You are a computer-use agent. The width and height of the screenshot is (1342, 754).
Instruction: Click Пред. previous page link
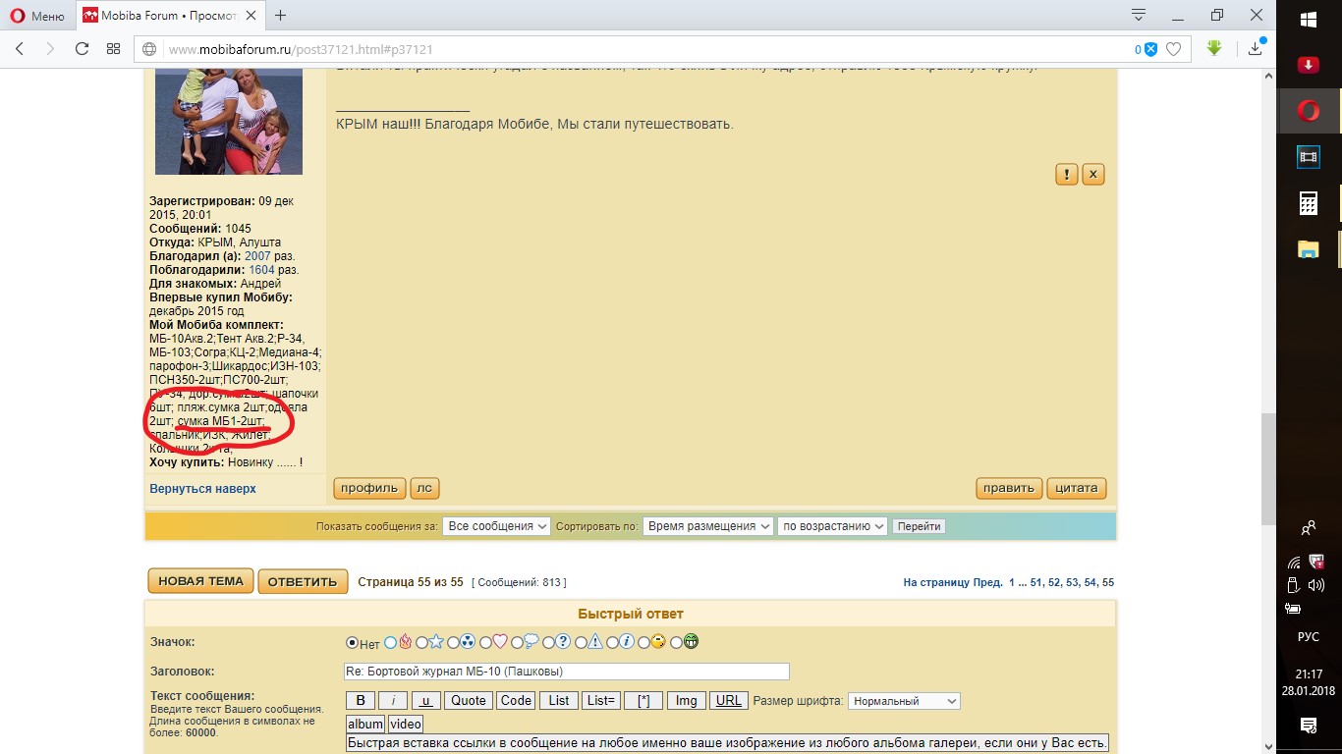pos(987,582)
